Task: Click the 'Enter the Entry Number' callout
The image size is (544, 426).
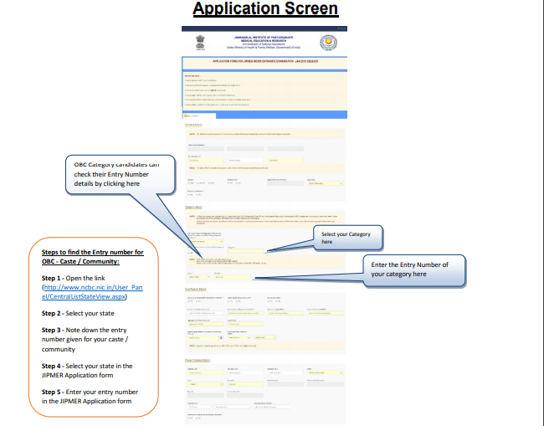Action: click(409, 269)
